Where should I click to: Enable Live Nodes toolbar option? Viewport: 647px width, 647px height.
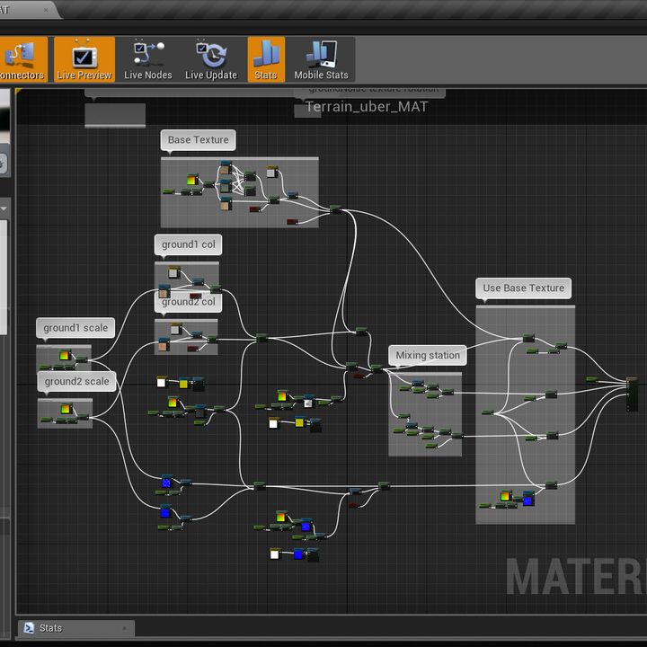pos(147,59)
